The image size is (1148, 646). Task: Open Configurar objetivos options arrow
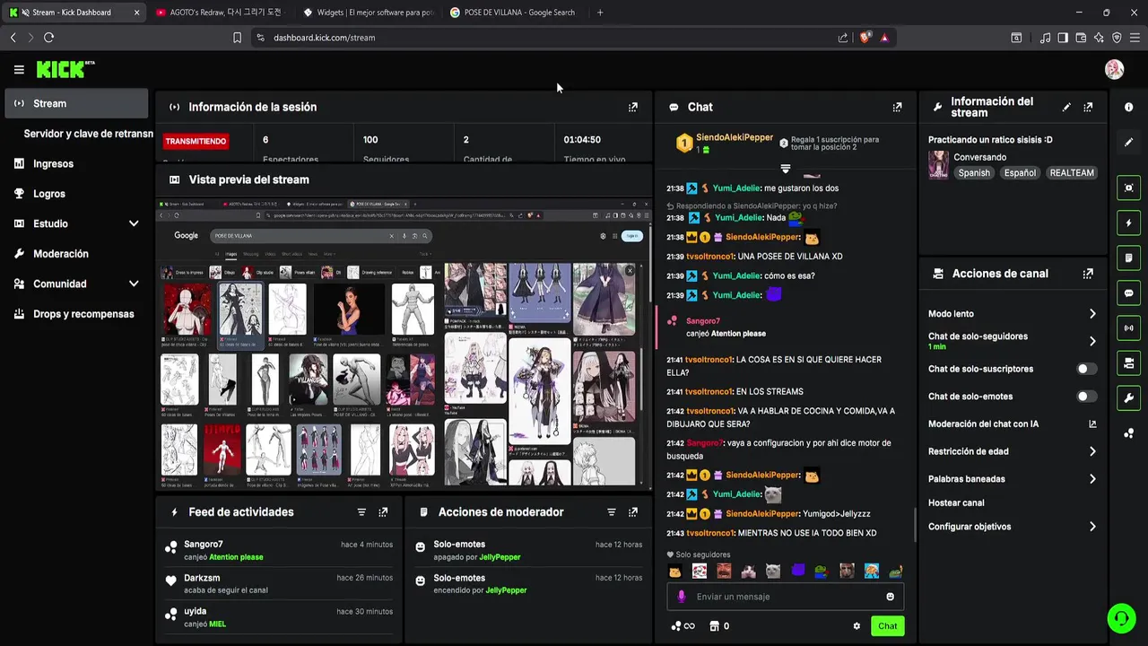1092,527
